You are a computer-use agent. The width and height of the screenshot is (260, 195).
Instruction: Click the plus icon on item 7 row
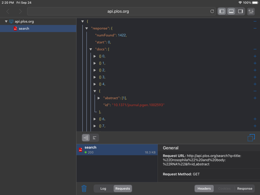click(255, 126)
